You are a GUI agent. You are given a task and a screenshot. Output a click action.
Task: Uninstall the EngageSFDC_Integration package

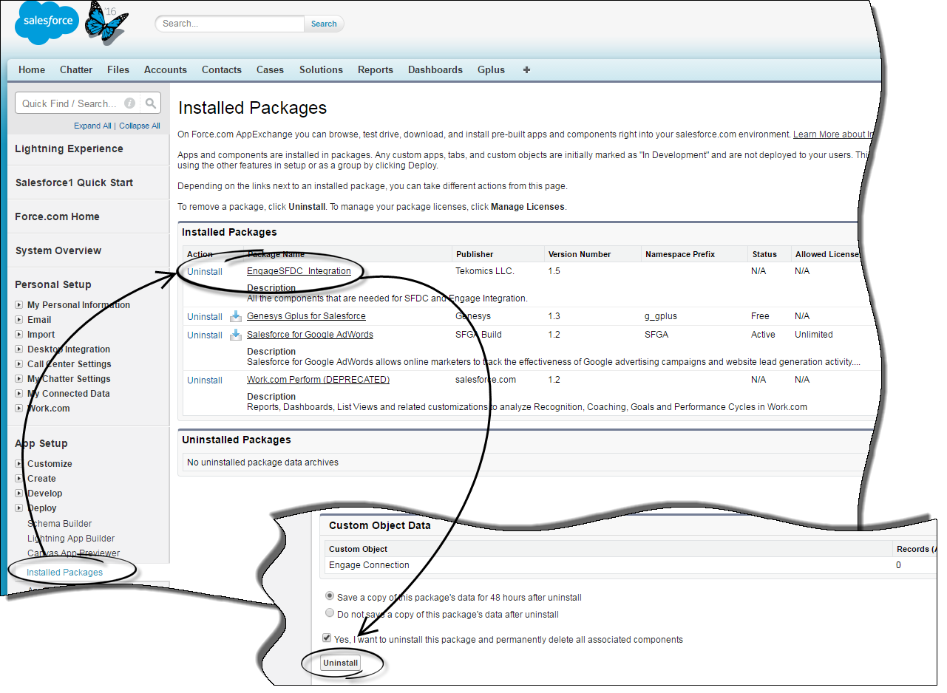point(205,271)
